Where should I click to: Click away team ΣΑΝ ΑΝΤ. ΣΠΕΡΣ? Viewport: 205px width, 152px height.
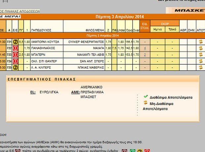(x=92, y=61)
